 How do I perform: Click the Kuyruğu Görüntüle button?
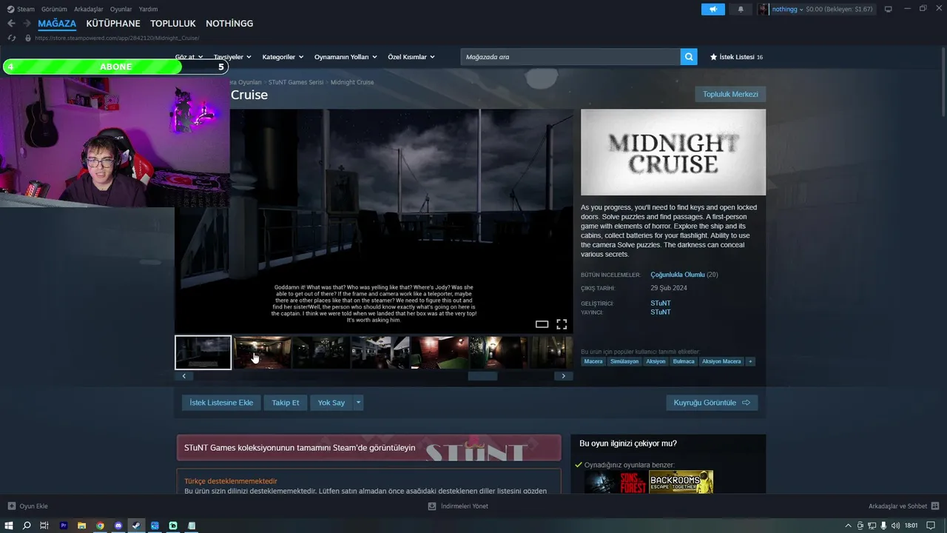[x=712, y=403]
